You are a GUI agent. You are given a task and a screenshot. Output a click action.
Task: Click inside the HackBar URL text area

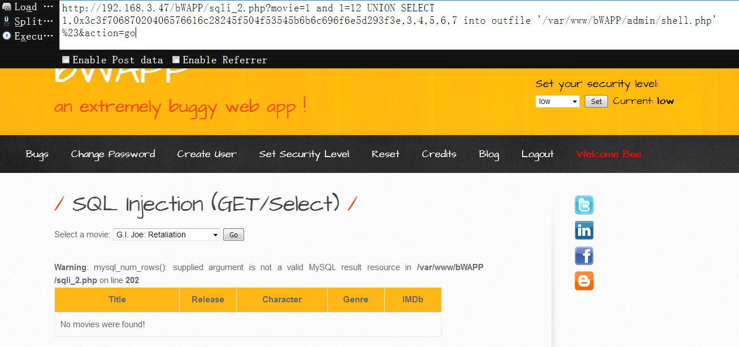399,25
